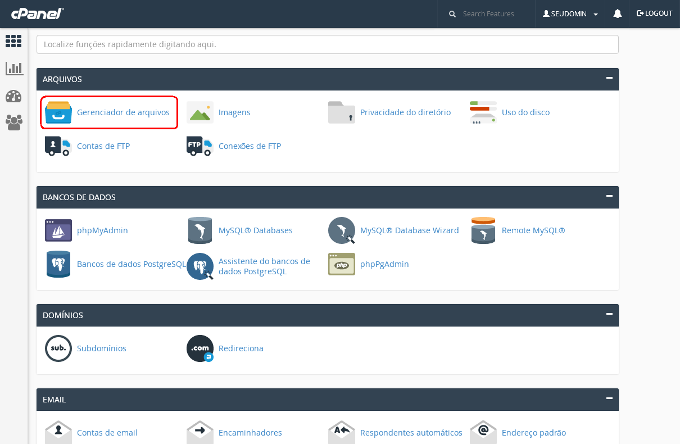Open the phpMyAdmin link
680x444 pixels.
(102, 230)
